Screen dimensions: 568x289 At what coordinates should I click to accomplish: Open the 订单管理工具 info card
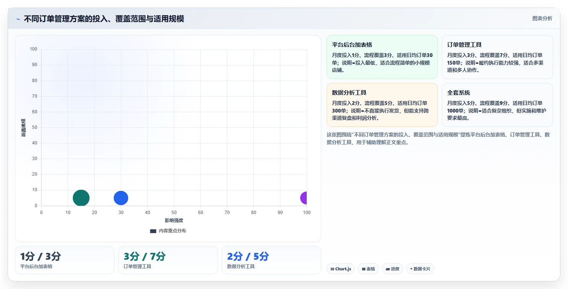[497, 57]
